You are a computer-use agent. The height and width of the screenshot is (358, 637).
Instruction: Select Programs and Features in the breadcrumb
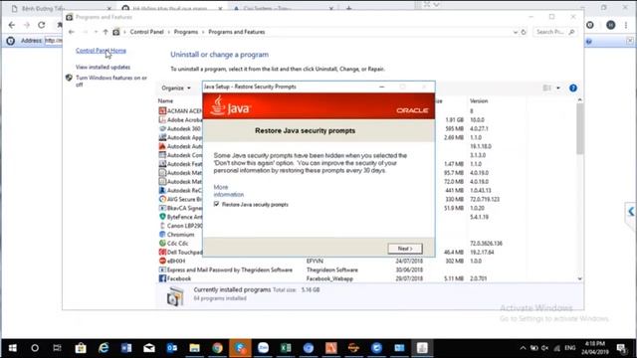point(237,32)
